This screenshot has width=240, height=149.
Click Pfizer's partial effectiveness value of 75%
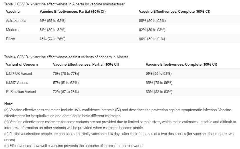(53, 39)
